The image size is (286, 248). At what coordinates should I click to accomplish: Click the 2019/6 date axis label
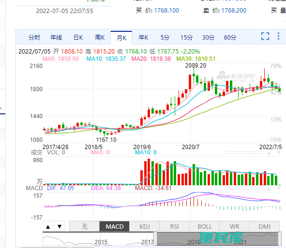[x=142, y=147]
